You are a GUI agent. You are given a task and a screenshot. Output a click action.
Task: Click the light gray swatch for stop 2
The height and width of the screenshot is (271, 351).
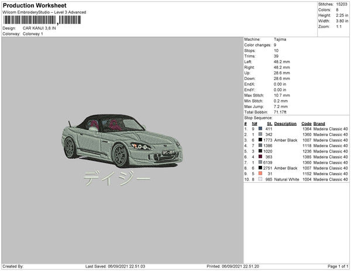pos(260,134)
